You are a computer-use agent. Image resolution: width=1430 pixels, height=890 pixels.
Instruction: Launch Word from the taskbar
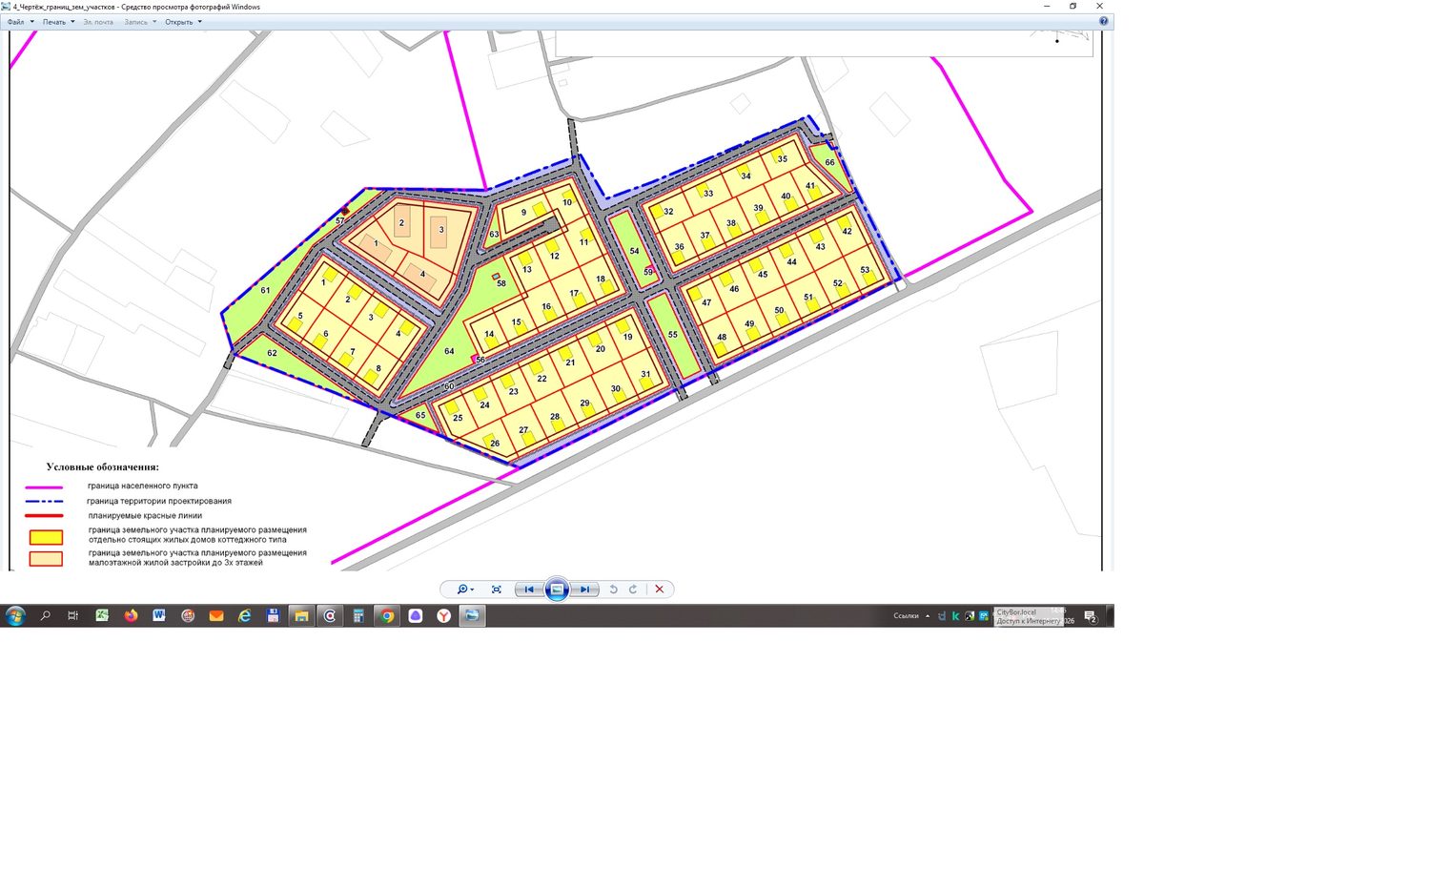(x=159, y=616)
